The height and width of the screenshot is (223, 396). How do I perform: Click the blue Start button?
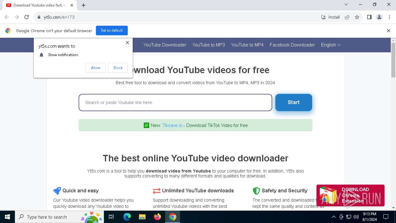(x=294, y=103)
